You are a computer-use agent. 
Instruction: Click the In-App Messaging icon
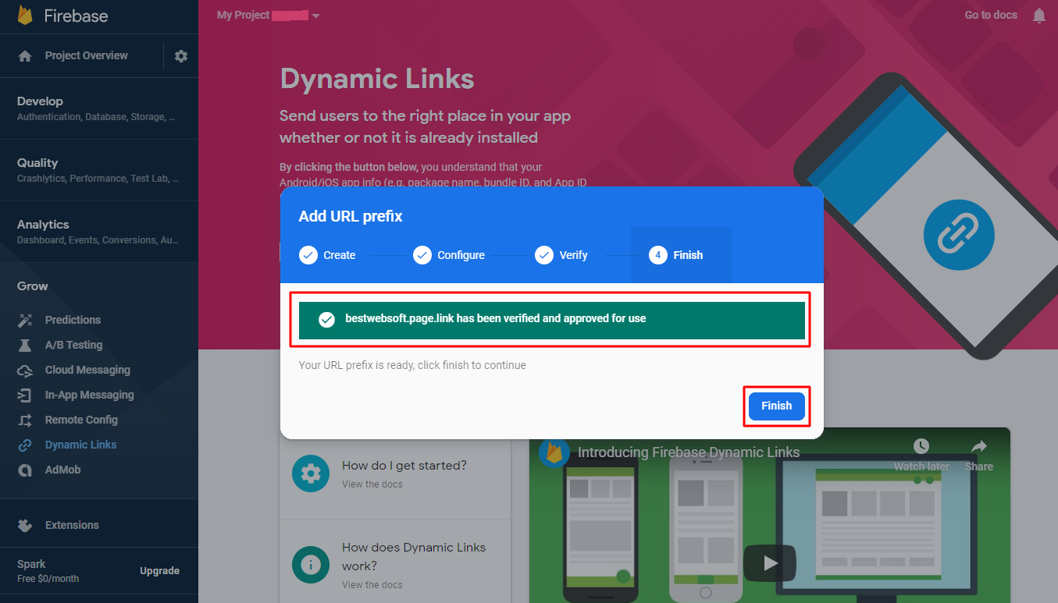click(x=25, y=395)
